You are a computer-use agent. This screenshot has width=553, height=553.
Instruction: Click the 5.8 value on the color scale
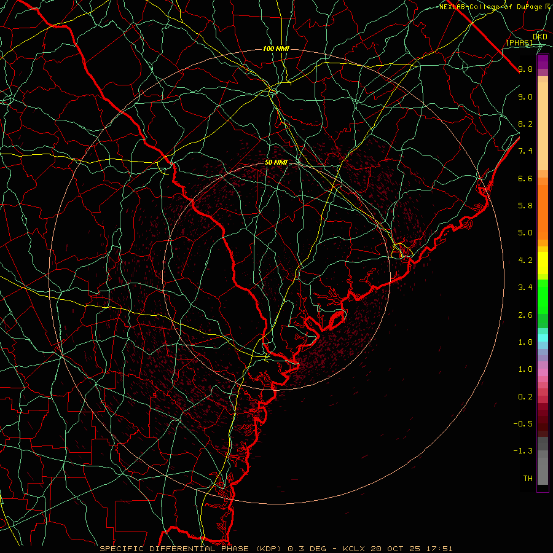tap(525, 206)
